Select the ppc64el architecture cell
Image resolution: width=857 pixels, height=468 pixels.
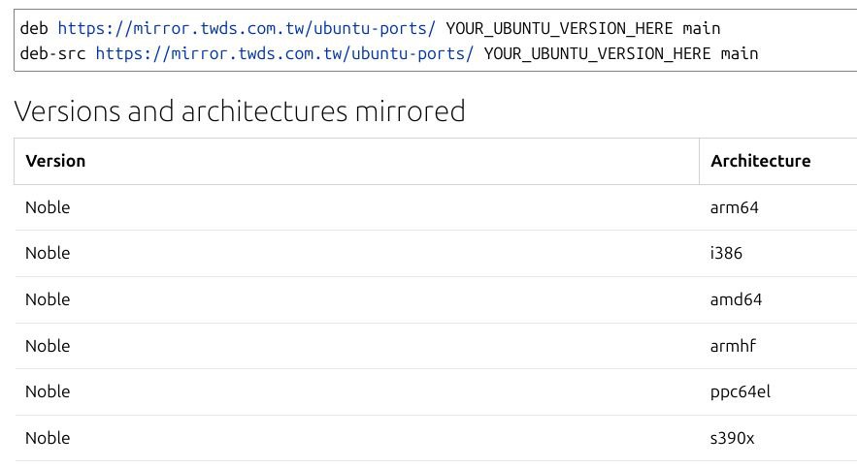741,391
